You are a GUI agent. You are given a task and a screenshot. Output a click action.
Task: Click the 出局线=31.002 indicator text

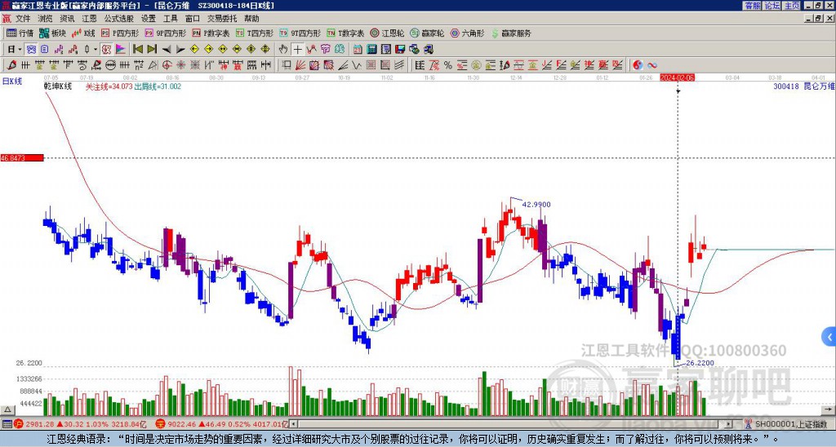[158, 86]
